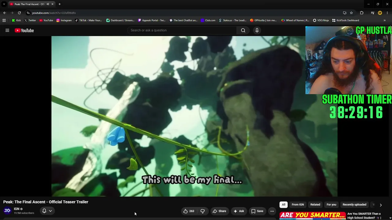Image resolution: width=392 pixels, height=220 pixels.
Task: Mute the tab using the speaker icon
Action: 48,4
